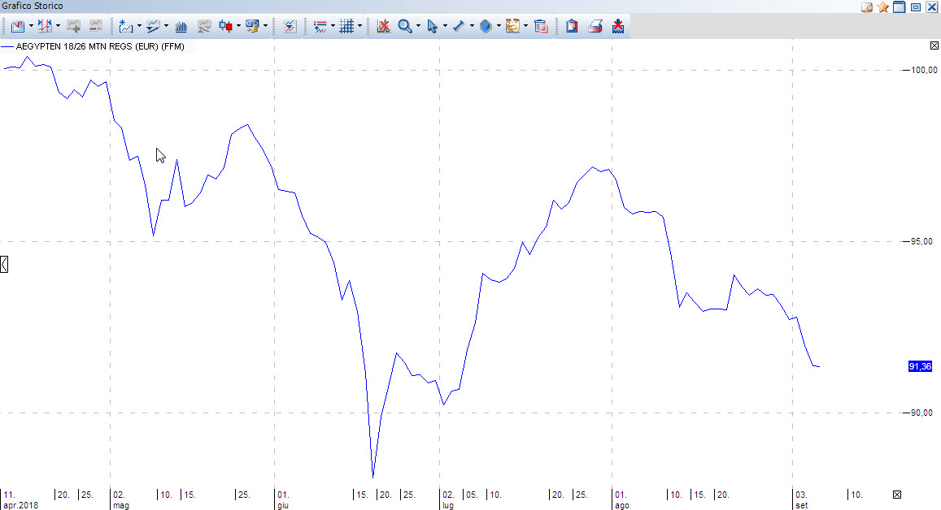The height and width of the screenshot is (510, 941).
Task: Click the printer icon to print chart
Action: (x=595, y=26)
